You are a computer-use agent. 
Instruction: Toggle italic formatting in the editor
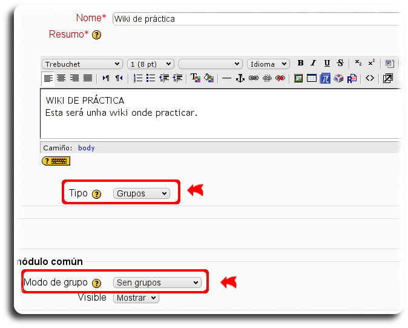[314, 63]
